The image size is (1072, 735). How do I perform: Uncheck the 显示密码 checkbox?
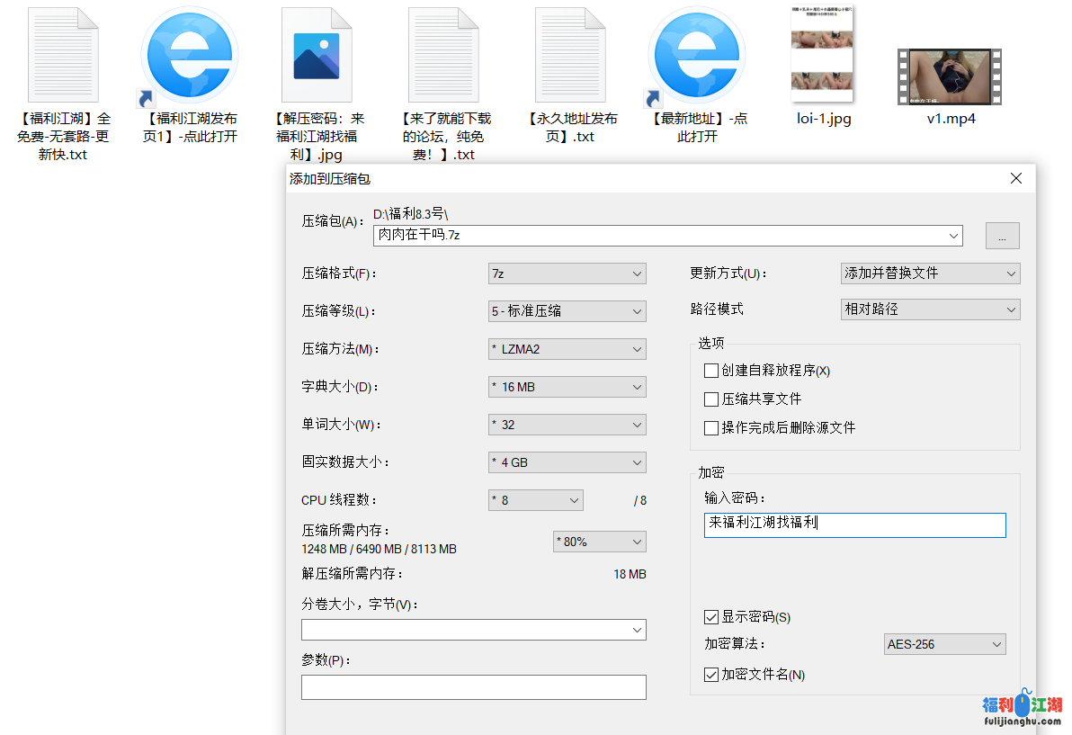pos(711,617)
